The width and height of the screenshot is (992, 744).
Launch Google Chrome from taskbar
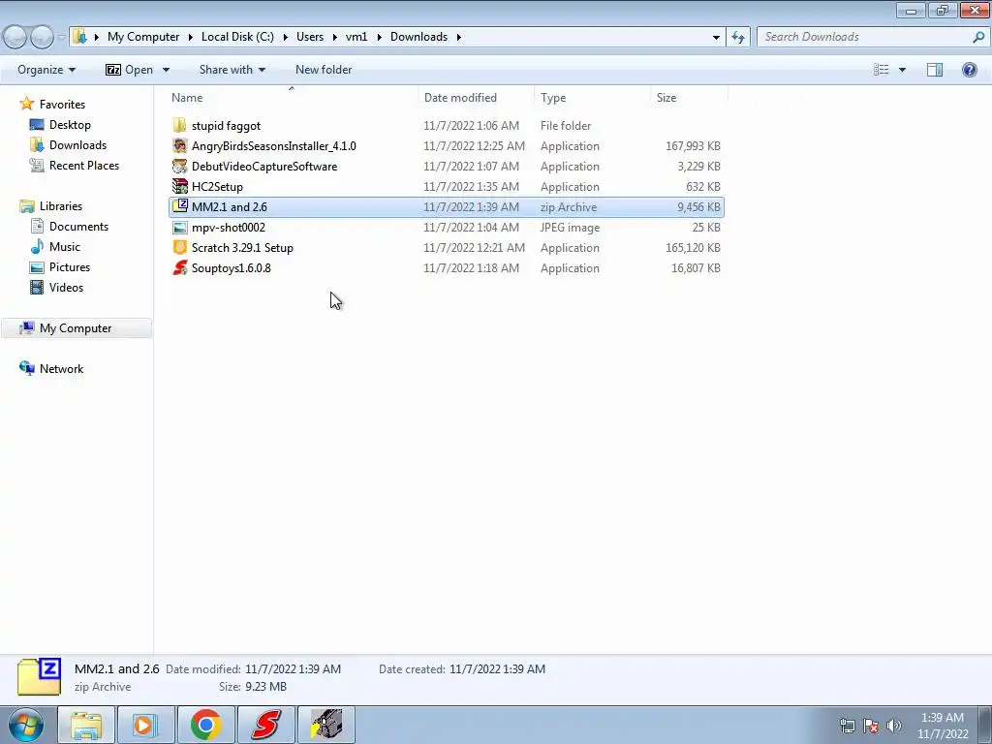pyautogui.click(x=205, y=725)
